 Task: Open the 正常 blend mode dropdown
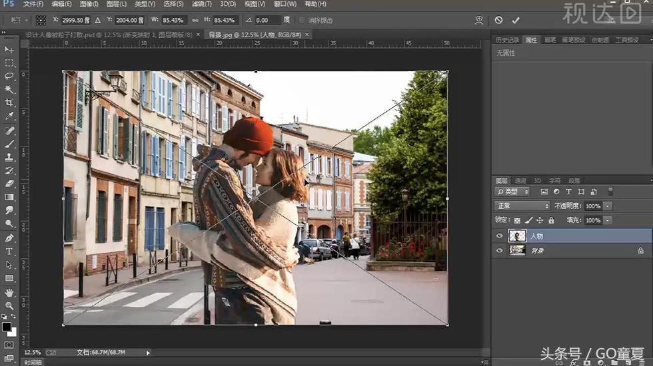pyautogui.click(x=522, y=206)
